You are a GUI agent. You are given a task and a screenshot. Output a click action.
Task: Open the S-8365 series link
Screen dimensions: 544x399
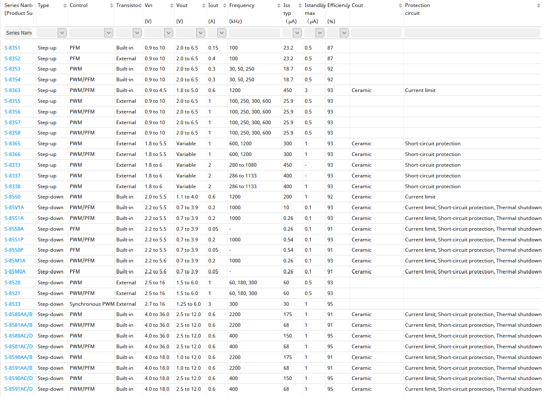click(12, 144)
